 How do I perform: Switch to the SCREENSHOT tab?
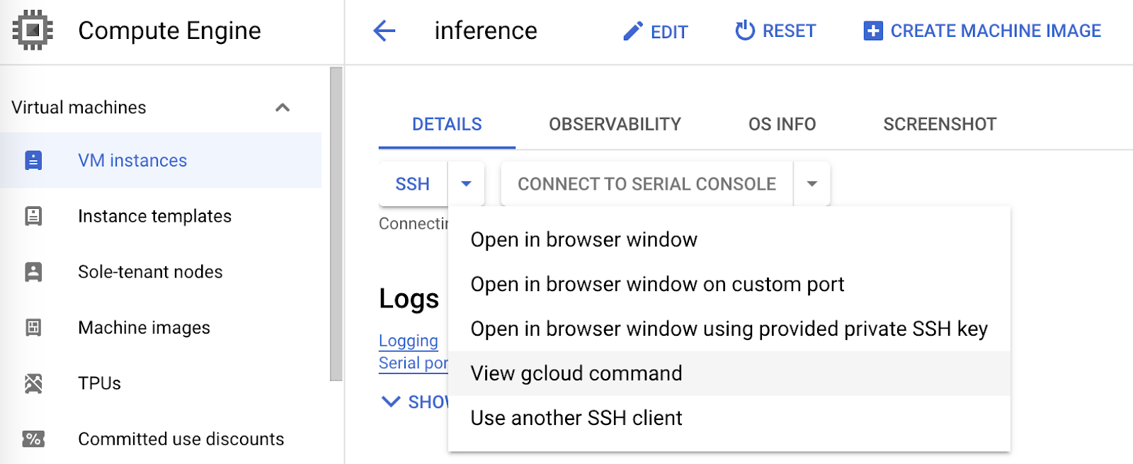click(940, 125)
